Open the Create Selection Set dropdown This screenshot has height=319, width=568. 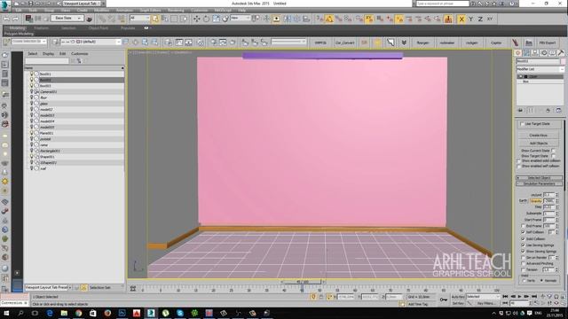(28, 42)
